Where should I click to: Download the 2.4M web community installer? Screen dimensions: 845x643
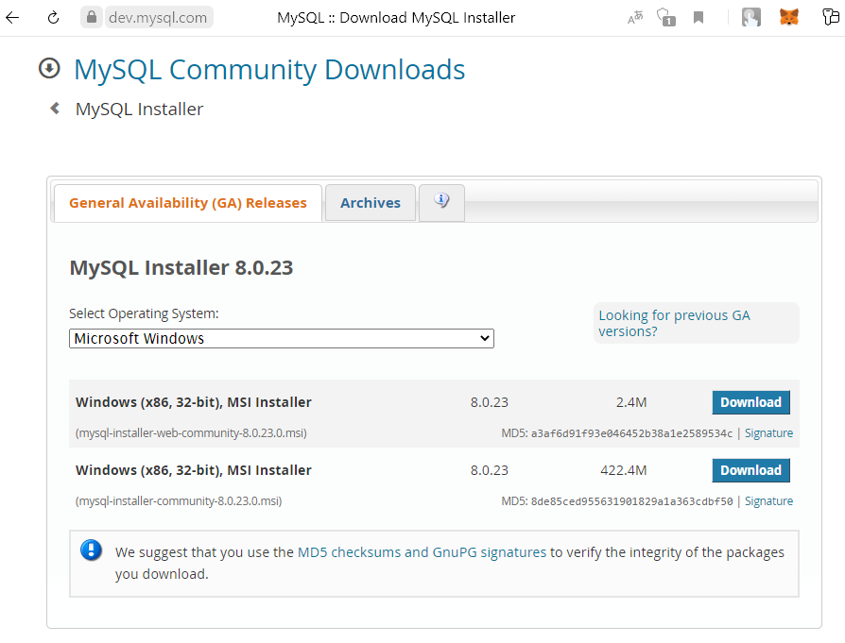pos(750,402)
